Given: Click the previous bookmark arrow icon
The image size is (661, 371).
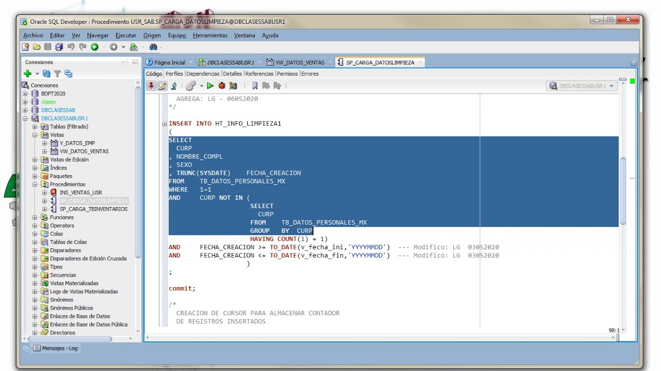Looking at the screenshot, I should (x=277, y=86).
